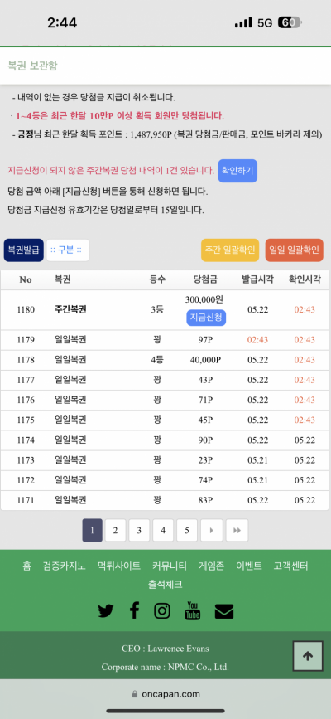The image size is (331, 719).
Task: Click the blue 확인하기 button
Action: [237, 171]
